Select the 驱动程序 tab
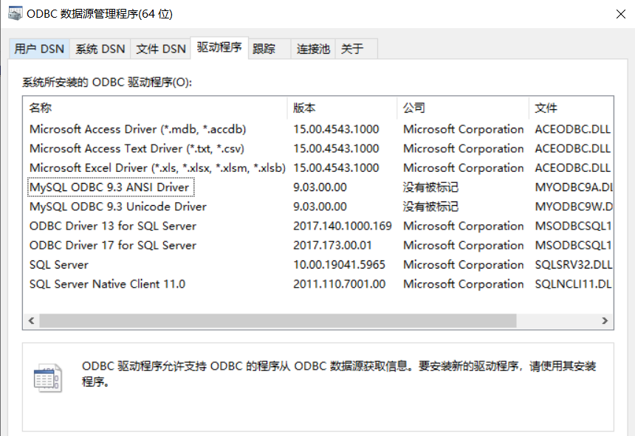The width and height of the screenshot is (635, 436). [219, 48]
